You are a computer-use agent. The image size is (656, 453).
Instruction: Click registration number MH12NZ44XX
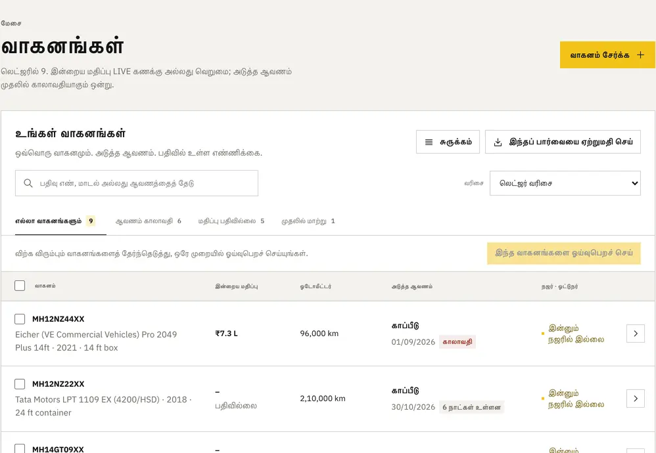click(x=58, y=319)
